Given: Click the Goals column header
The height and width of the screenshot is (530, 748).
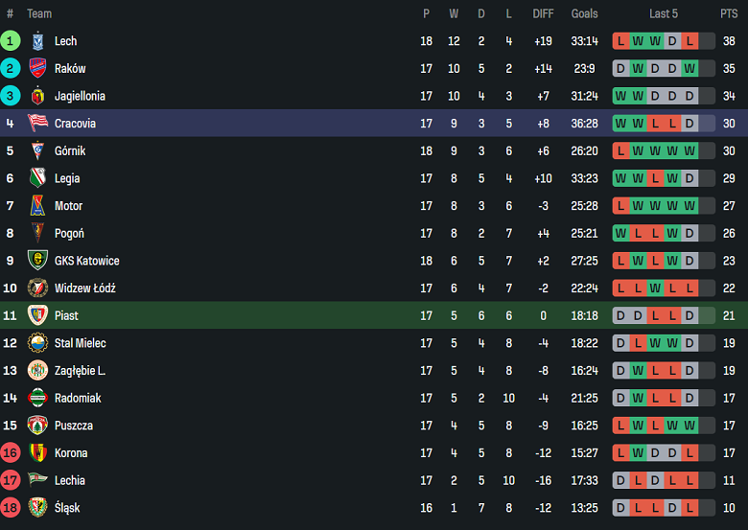Looking at the screenshot, I should 584,13.
